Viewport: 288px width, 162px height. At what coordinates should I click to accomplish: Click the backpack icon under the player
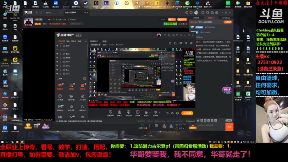point(171,126)
